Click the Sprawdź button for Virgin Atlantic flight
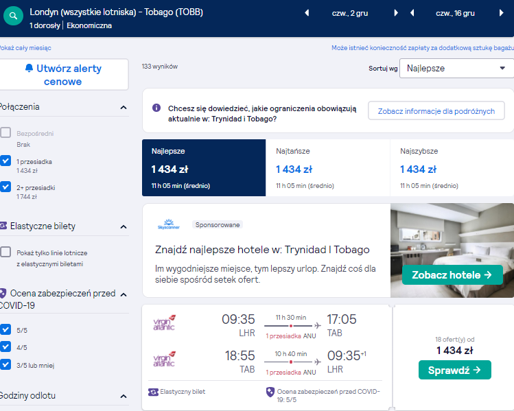 click(455, 370)
